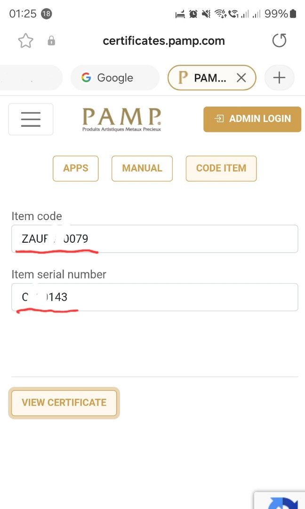Click the Item serial number field

click(x=154, y=297)
